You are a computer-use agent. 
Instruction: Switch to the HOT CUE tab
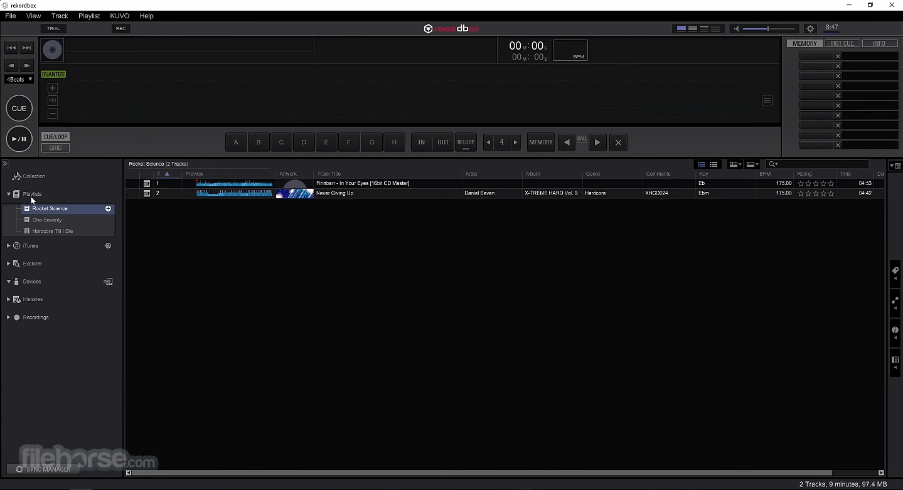tap(842, 44)
